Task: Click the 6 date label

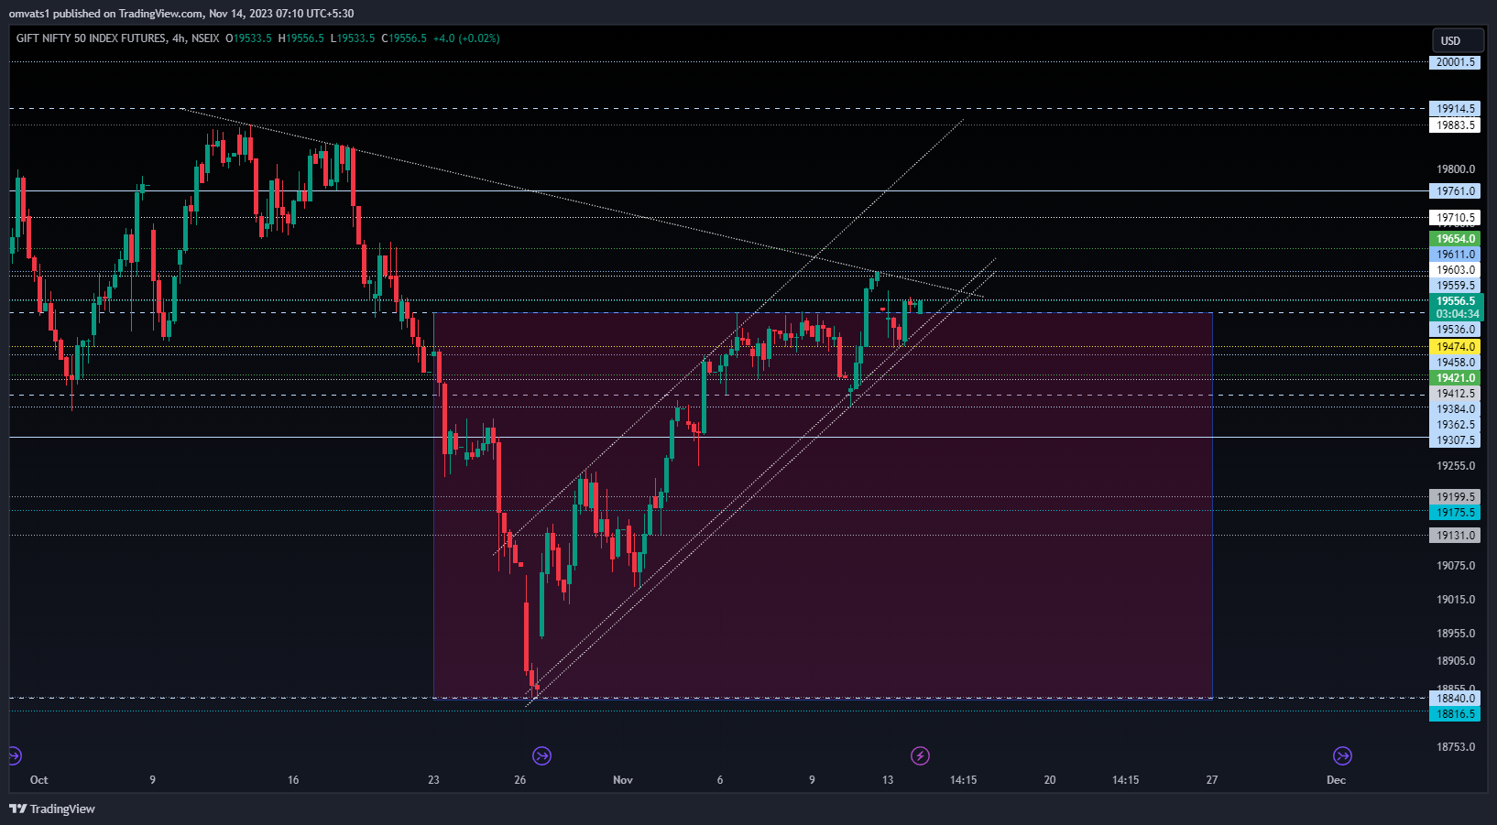Action: (720, 780)
